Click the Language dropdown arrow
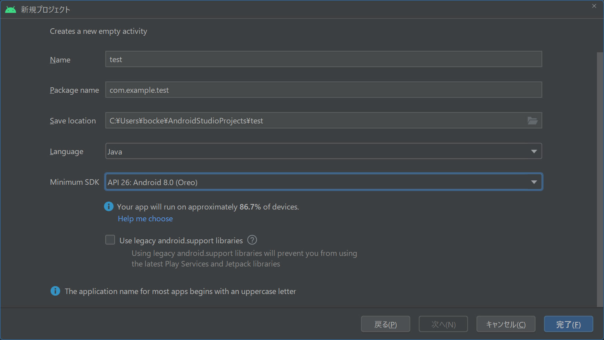Image resolution: width=604 pixels, height=340 pixels. (534, 151)
